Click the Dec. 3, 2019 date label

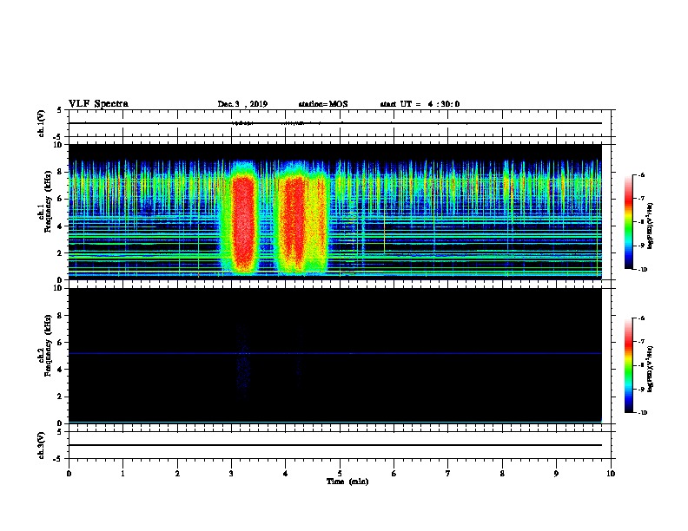242,104
